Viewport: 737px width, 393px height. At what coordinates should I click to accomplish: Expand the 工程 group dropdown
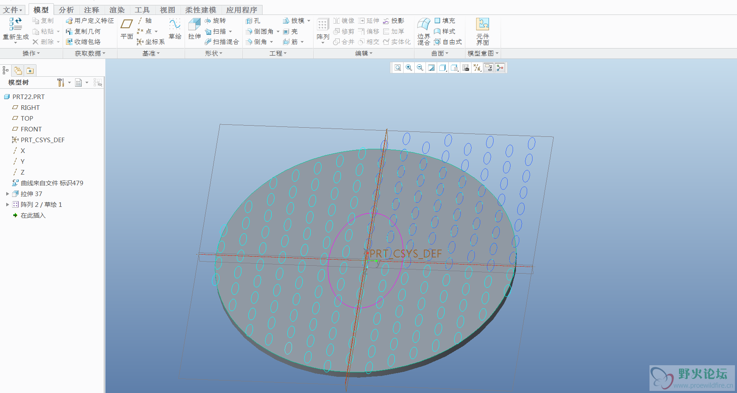[278, 53]
